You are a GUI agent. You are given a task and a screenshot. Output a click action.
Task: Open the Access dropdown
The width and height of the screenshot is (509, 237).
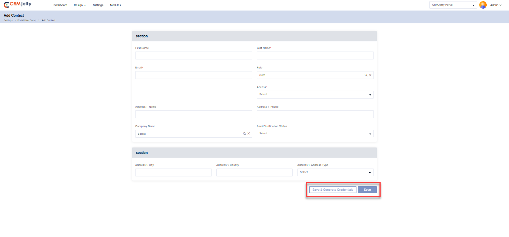coord(315,95)
